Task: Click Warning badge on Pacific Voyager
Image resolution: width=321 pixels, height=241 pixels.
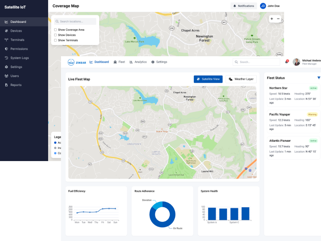Action: click(x=312, y=114)
